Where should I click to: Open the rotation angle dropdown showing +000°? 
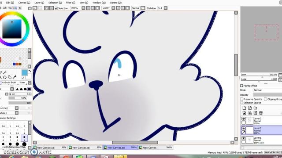[113, 8]
